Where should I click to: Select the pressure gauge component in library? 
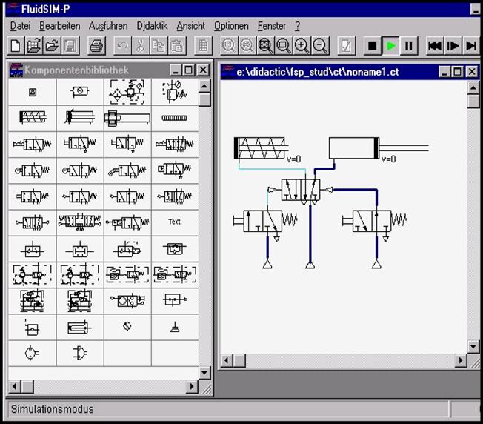(x=127, y=326)
